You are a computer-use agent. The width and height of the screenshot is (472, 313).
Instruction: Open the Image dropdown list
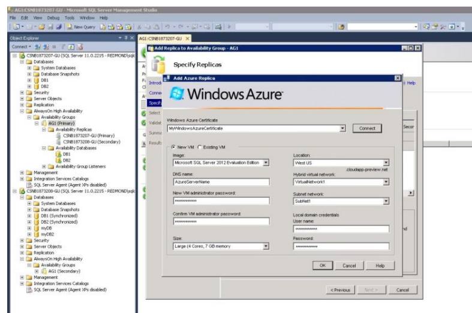(266, 163)
